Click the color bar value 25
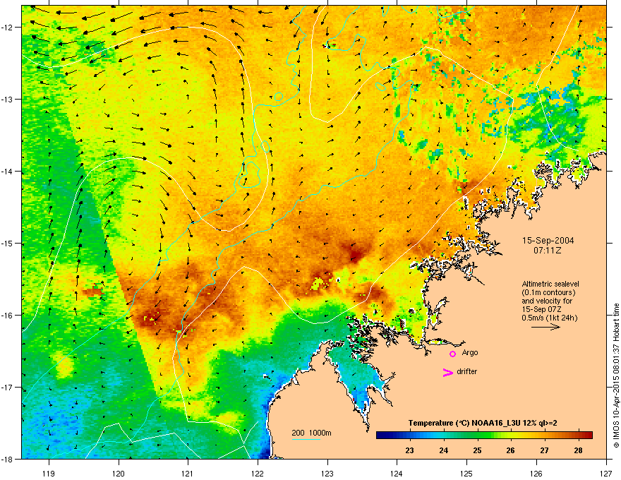 click(477, 450)
